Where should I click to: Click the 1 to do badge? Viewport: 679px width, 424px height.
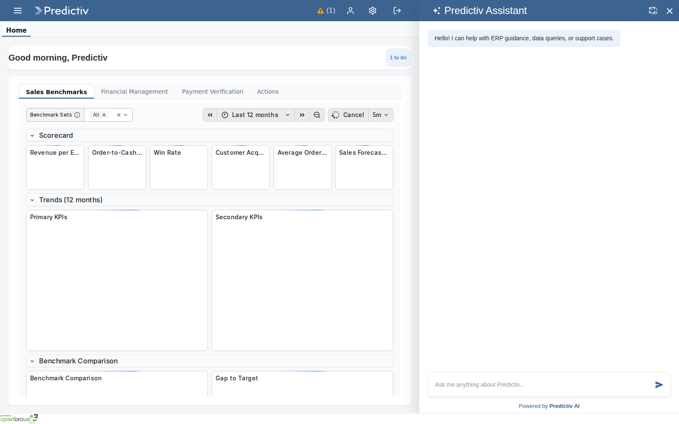[398, 58]
